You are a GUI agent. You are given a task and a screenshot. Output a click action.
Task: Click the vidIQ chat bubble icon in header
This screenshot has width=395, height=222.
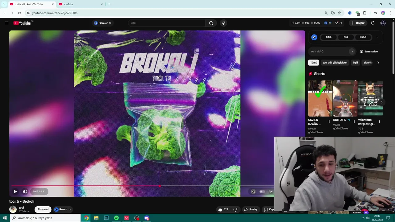click(x=341, y=23)
